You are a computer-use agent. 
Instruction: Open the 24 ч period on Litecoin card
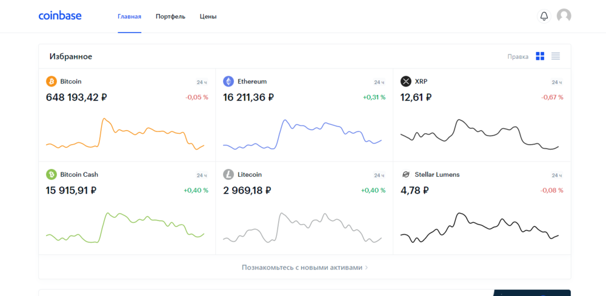[379, 175]
